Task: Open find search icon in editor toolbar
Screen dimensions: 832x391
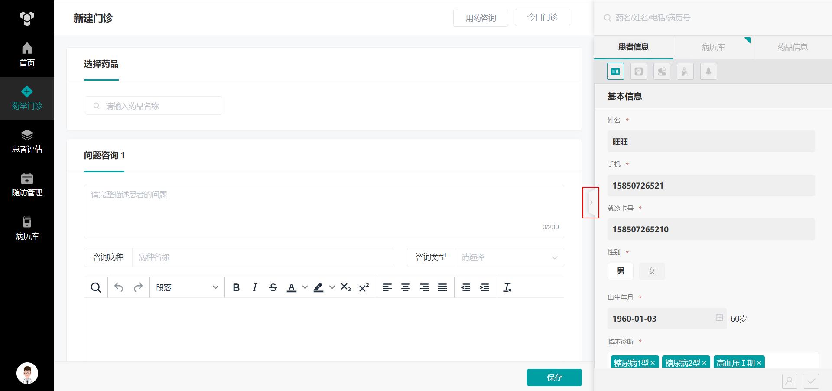Action: click(x=96, y=287)
